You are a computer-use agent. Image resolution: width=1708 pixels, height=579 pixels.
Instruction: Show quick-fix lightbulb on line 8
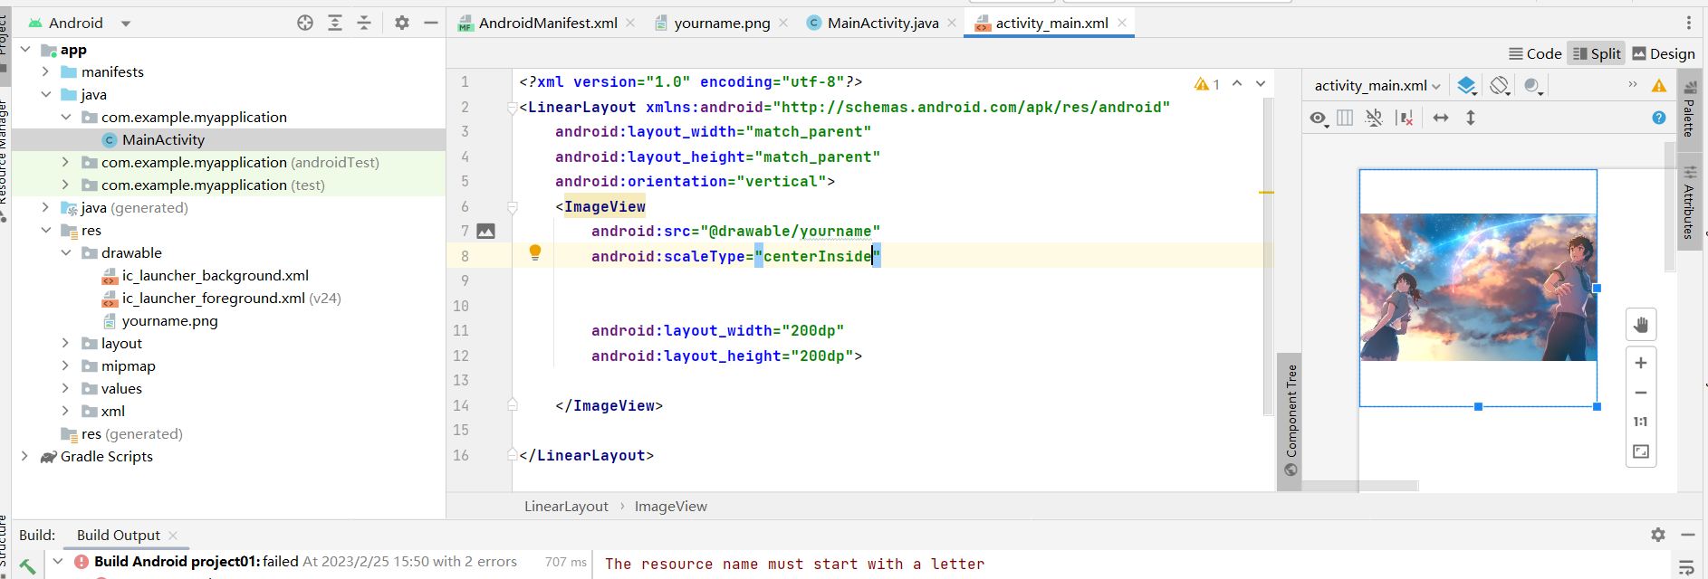point(535,253)
